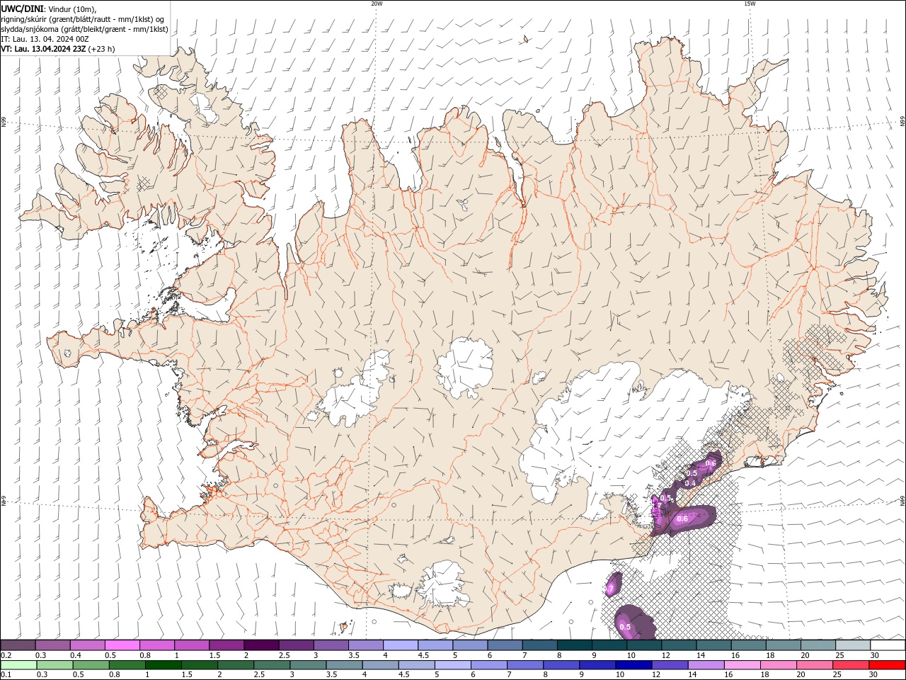This screenshot has height=680, width=906.
Task: Select the darkest purple top-row swatch between 2 and 2.5
Action: (x=261, y=645)
